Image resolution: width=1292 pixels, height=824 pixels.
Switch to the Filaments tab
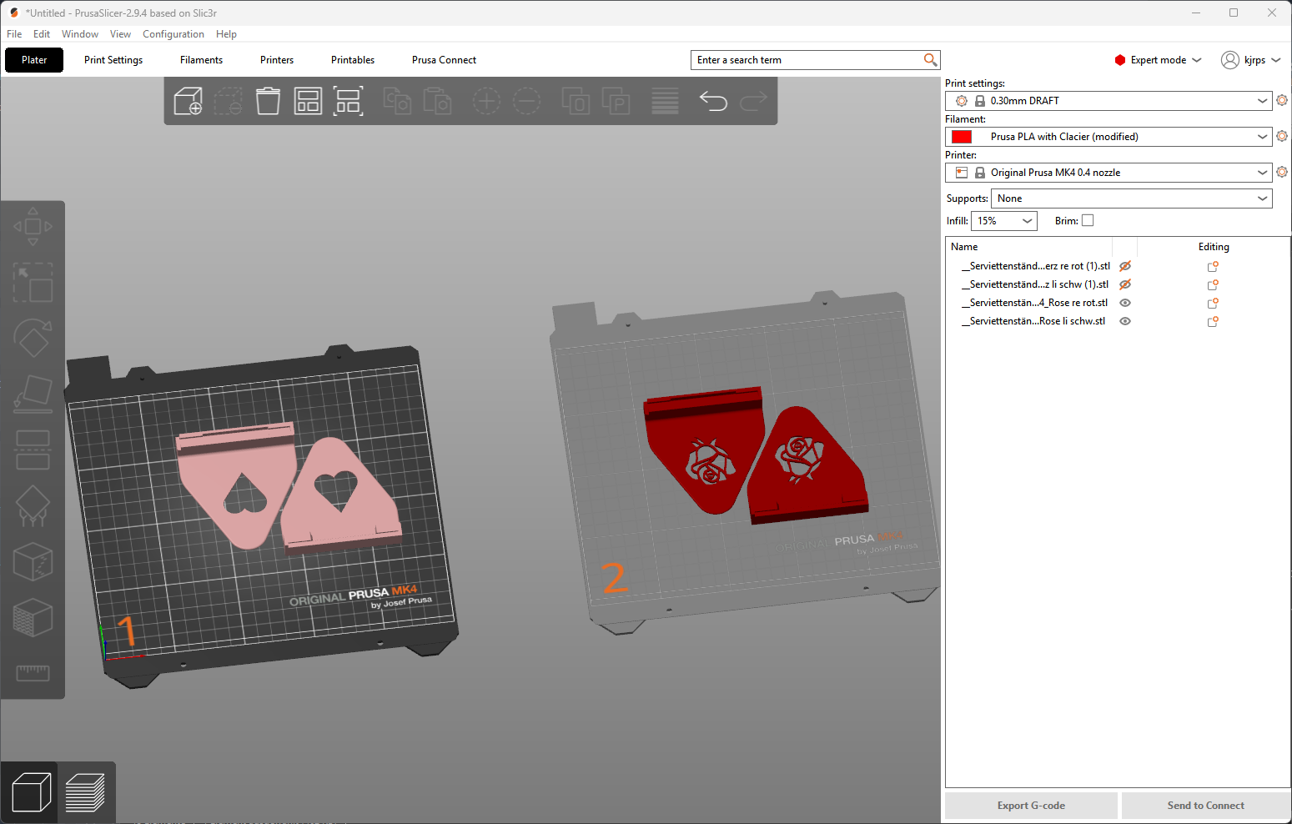[201, 60]
